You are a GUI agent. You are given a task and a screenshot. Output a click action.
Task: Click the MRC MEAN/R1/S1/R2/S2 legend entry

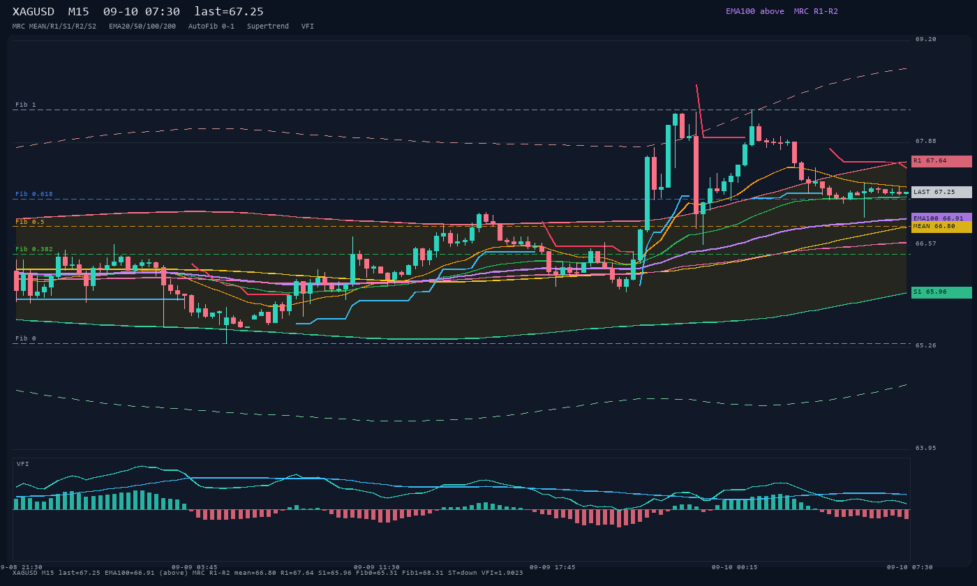click(x=54, y=27)
